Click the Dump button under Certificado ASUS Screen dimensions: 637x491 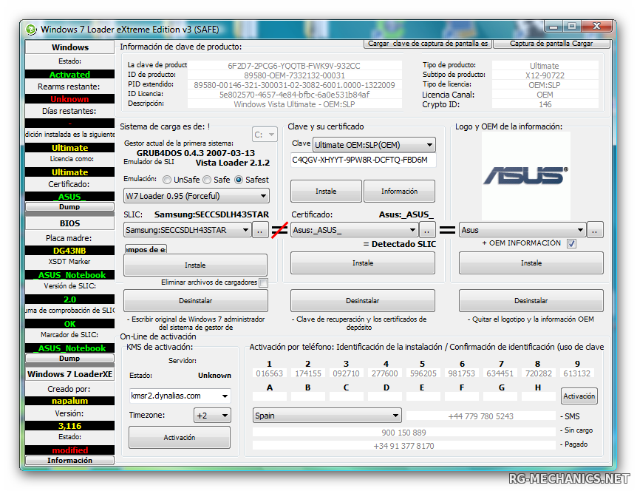tap(69, 207)
